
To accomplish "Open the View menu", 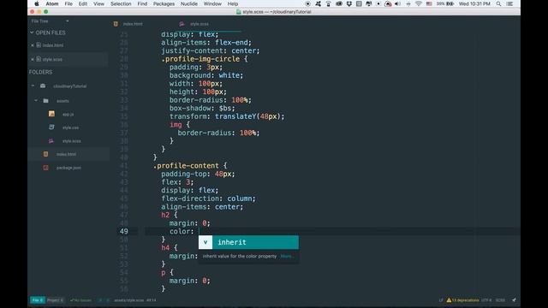I will (99, 3).
